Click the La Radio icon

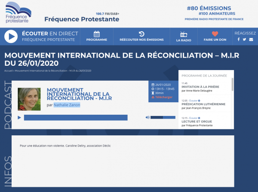tap(184, 34)
